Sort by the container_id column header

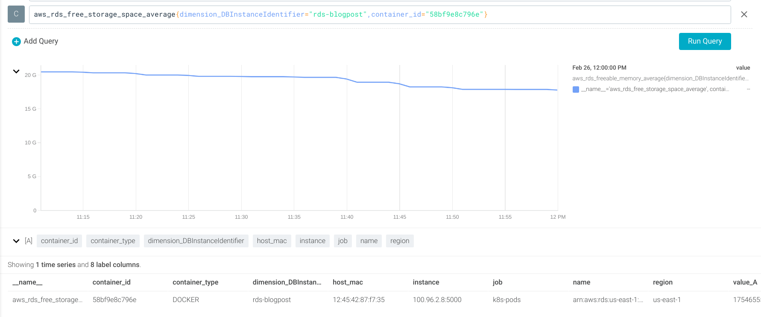pos(111,282)
